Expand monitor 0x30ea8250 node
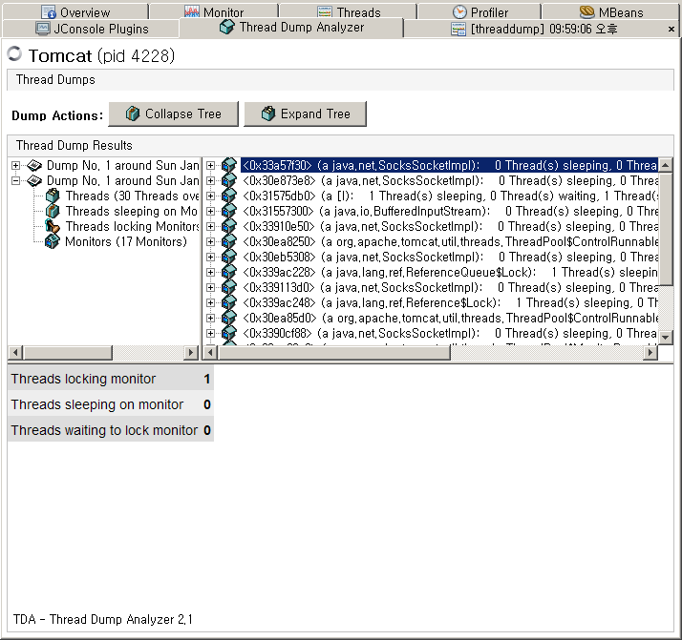Image resolution: width=682 pixels, height=640 pixels. pos(210,241)
